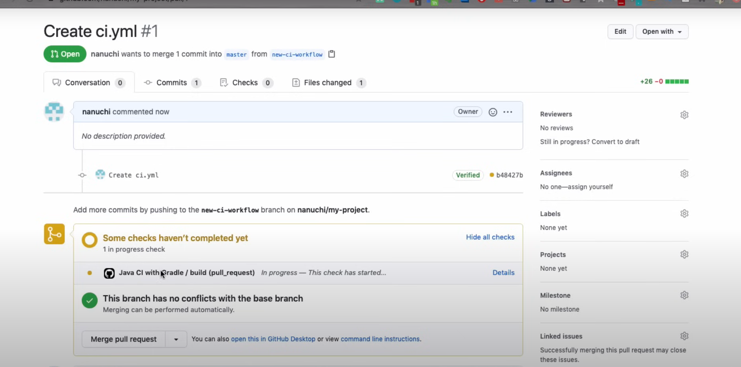Screen dimensions: 741x367
Task: Click the Reviewers gear icon
Action: 684,115
